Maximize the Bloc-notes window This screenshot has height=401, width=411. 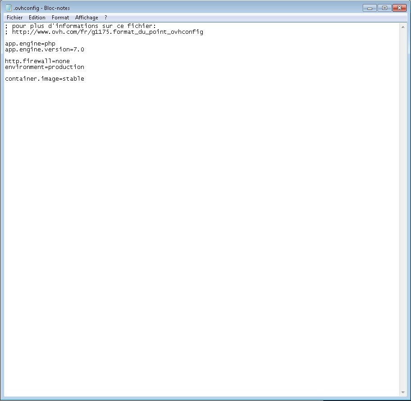point(384,8)
